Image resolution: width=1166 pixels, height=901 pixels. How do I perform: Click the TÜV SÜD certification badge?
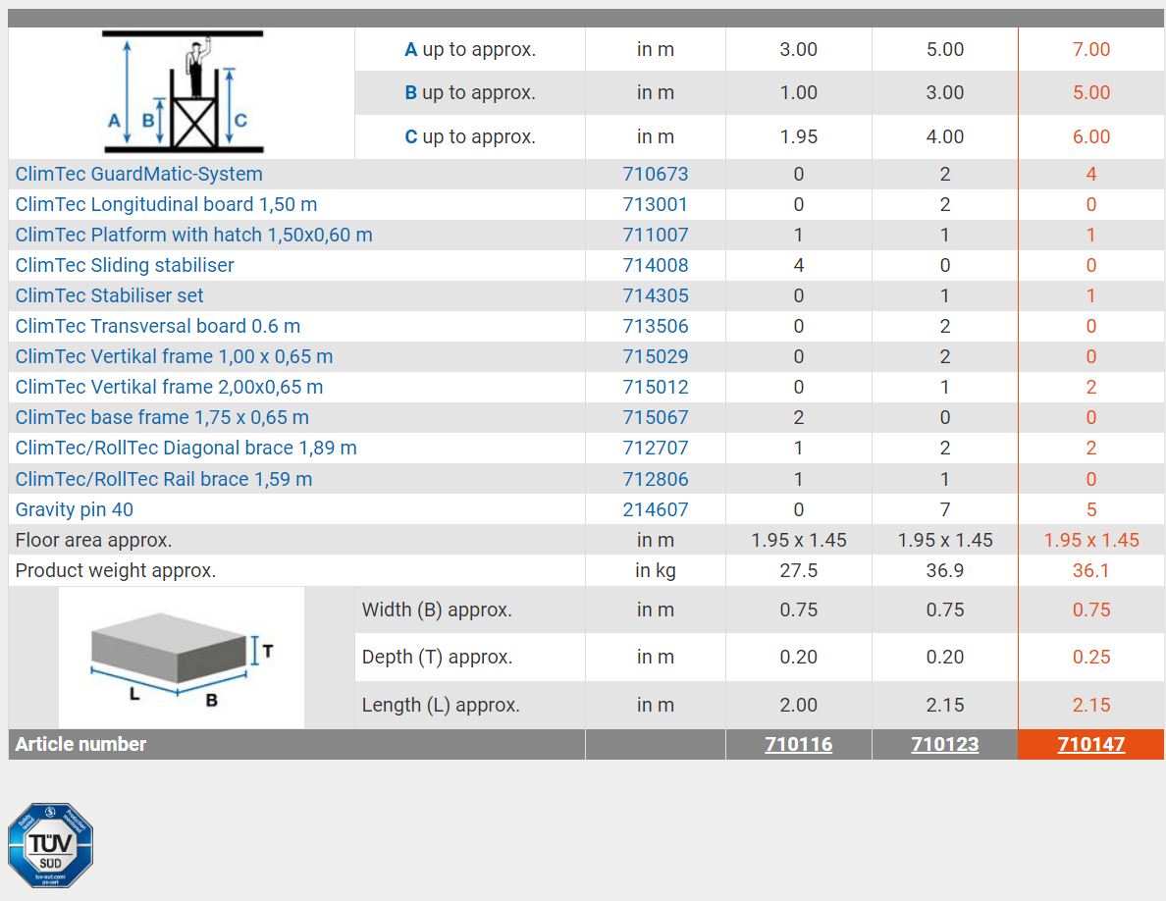[50, 844]
